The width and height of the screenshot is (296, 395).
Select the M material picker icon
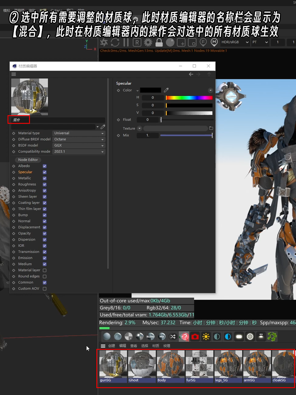214,42
